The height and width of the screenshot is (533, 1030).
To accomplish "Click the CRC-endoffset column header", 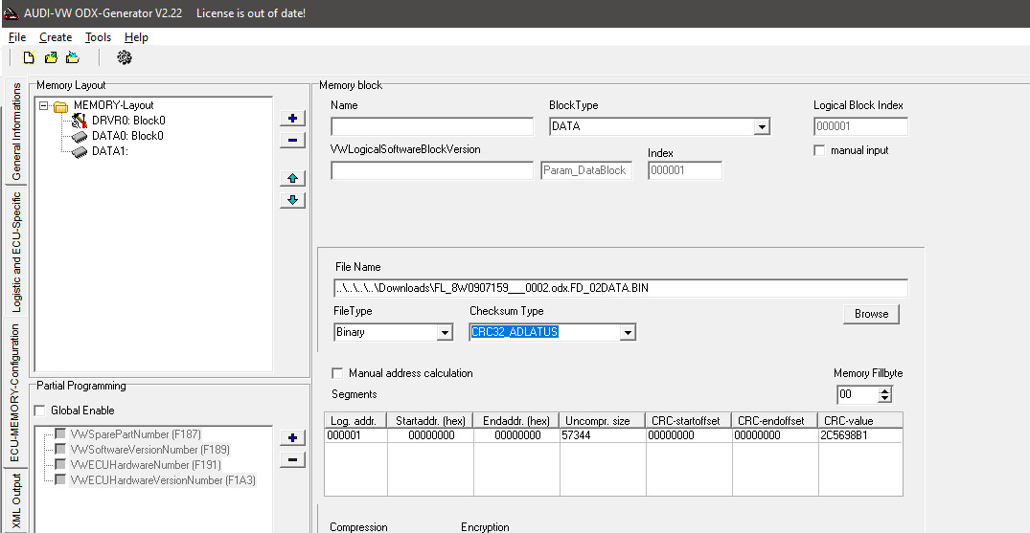I will (x=774, y=421).
